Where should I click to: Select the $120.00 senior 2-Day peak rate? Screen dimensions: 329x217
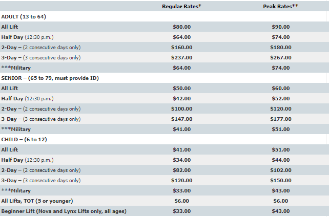coord(280,108)
